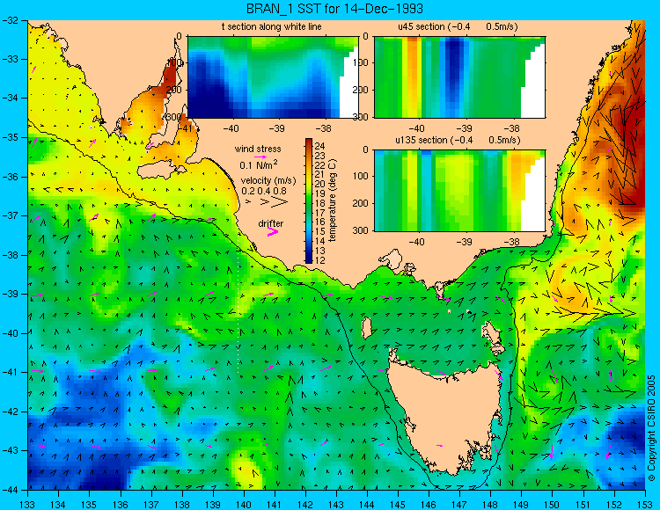Click the u45 section heading
This screenshot has height=510, width=660.
[x=458, y=26]
